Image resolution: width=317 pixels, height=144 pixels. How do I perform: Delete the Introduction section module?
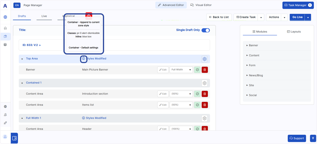pos(205,94)
